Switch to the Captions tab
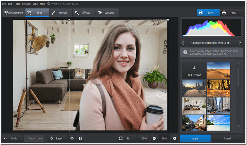247x145 pixels. [x=107, y=12]
